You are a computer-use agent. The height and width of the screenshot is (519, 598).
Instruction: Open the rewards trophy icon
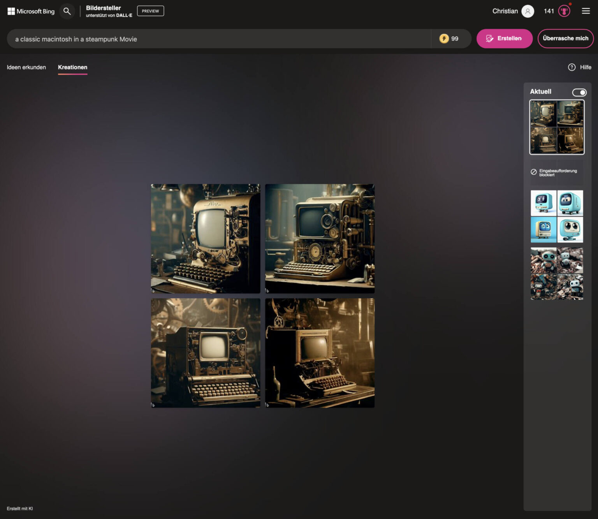coord(564,11)
